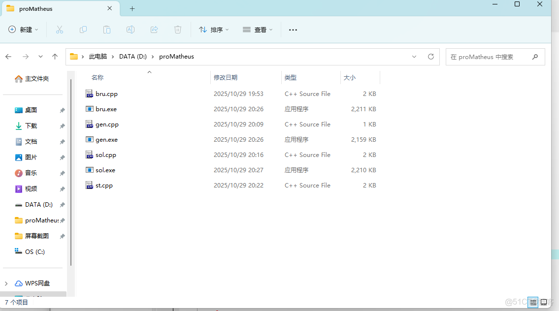Screen dimensions: 559x311
Task: Paste using the clipboard toolbar icon
Action: pyautogui.click(x=107, y=30)
